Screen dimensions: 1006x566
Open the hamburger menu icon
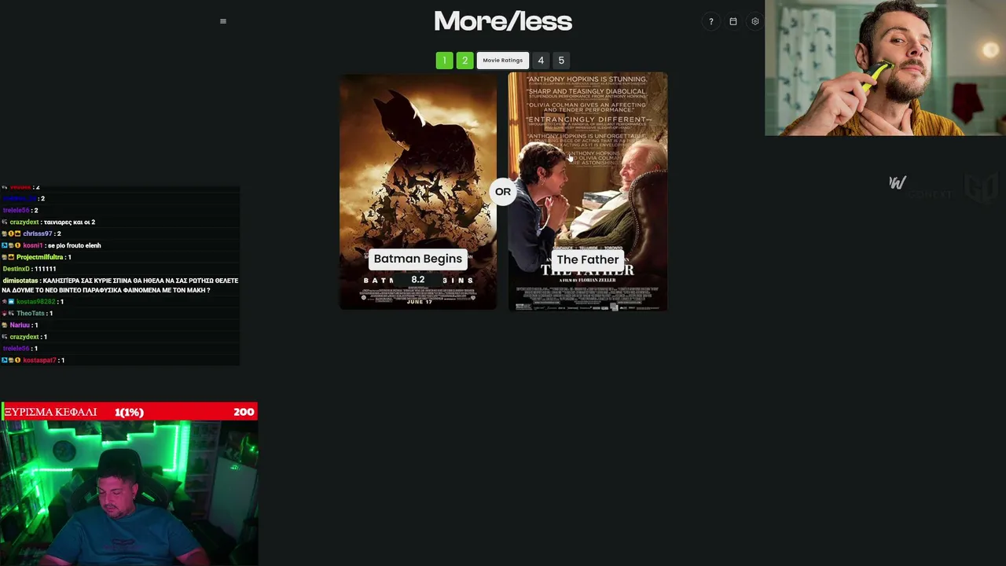(223, 21)
